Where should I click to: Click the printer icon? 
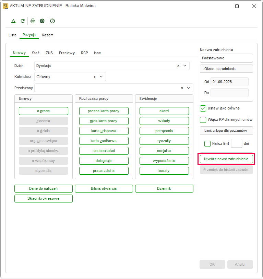coord(33,21)
